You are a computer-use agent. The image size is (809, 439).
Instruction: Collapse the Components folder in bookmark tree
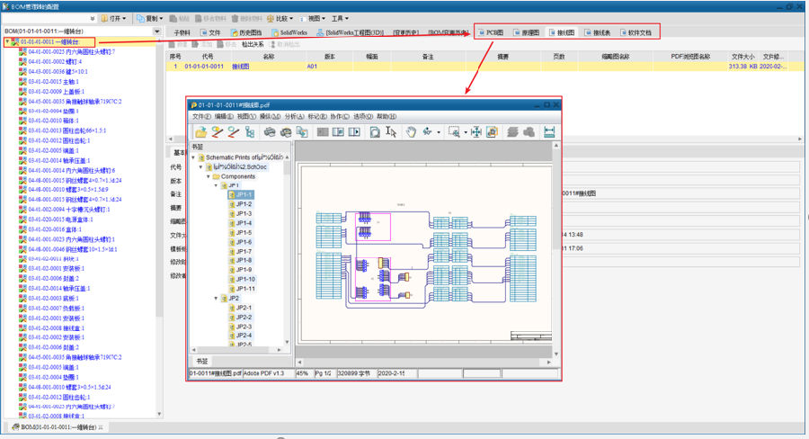pyautogui.click(x=210, y=176)
